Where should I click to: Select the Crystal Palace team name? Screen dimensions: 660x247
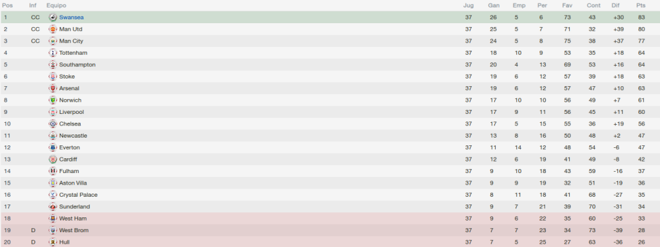tap(78, 195)
